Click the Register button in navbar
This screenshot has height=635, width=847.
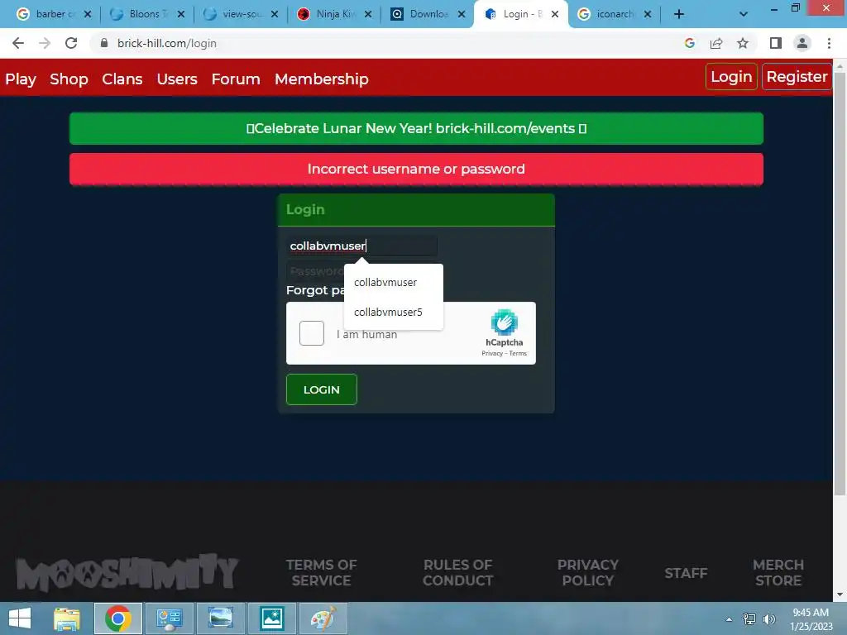click(797, 77)
